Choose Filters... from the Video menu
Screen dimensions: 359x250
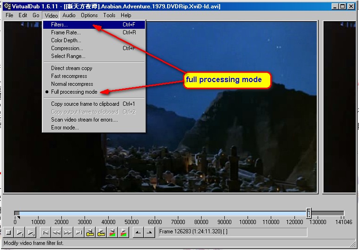pos(94,25)
